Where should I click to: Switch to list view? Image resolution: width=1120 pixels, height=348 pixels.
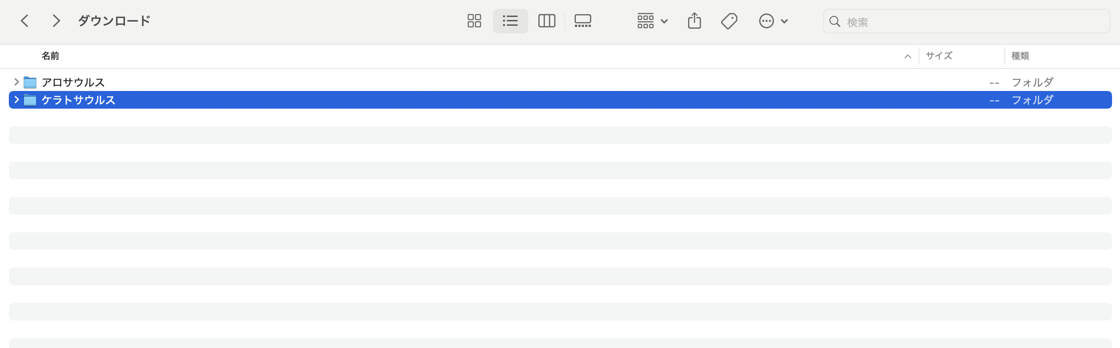510,21
